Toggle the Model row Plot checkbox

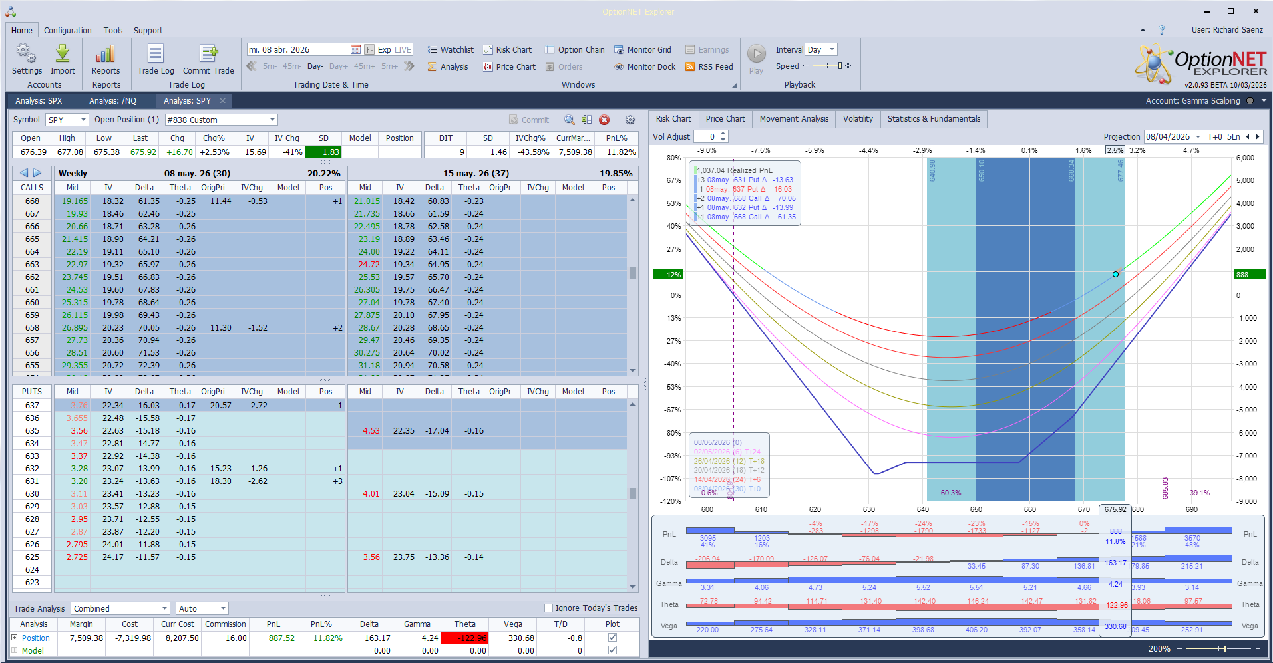point(612,650)
